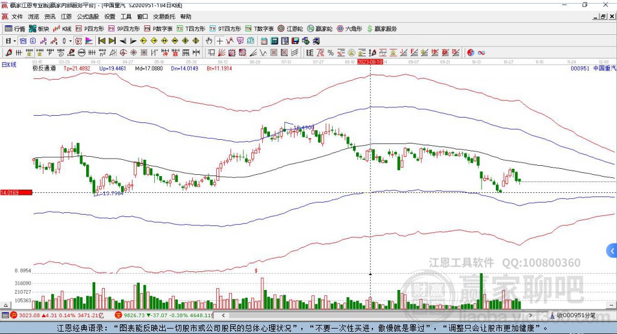Collapse volume pane with up triangle
The width and height of the screenshot is (617, 334).
pos(5,305)
